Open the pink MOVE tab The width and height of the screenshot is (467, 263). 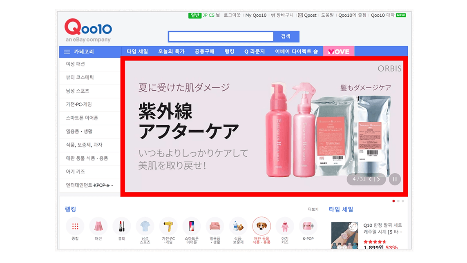pos(339,51)
